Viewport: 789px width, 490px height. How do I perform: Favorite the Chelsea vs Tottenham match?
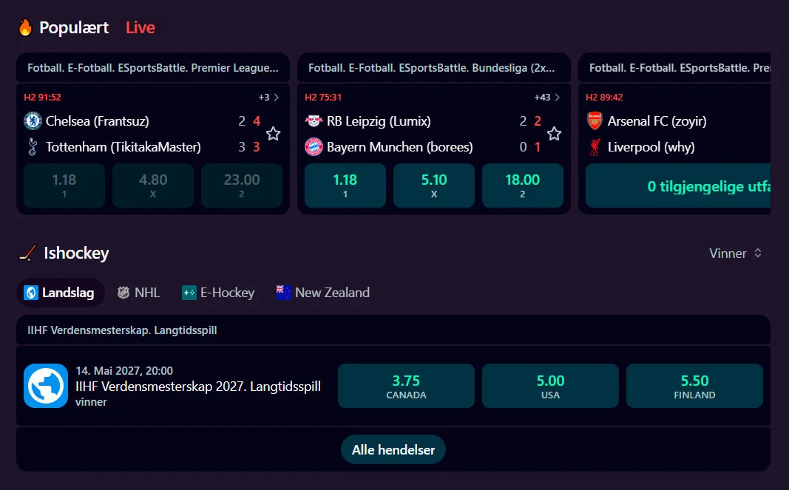(274, 134)
